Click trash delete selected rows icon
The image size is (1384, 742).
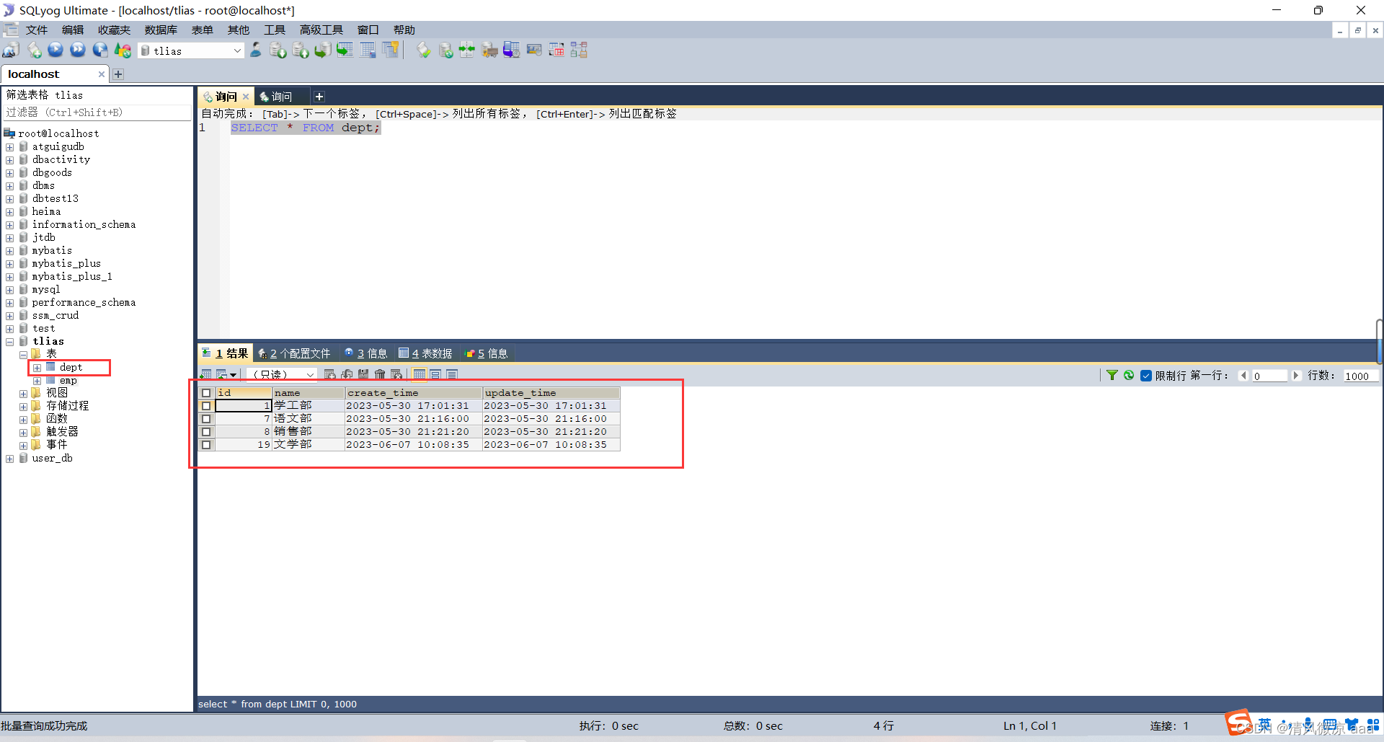click(380, 374)
